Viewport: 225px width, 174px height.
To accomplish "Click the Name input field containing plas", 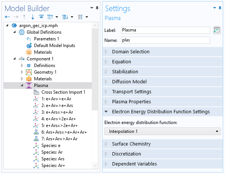I will coord(165,40).
